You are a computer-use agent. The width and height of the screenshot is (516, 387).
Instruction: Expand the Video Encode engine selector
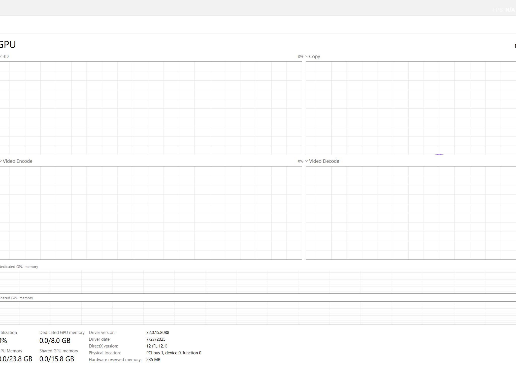pos(16,161)
